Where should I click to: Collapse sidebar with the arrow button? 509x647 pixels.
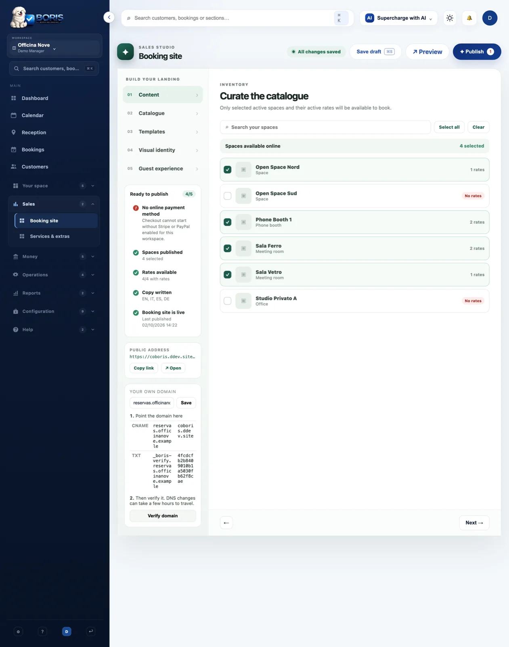point(109,17)
